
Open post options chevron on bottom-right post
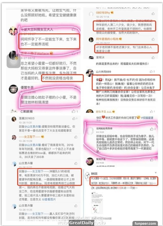[x=156, y=173]
